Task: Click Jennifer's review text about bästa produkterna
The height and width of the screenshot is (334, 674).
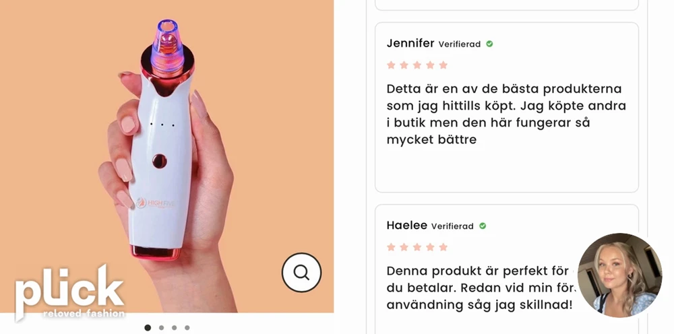Action: pos(506,114)
